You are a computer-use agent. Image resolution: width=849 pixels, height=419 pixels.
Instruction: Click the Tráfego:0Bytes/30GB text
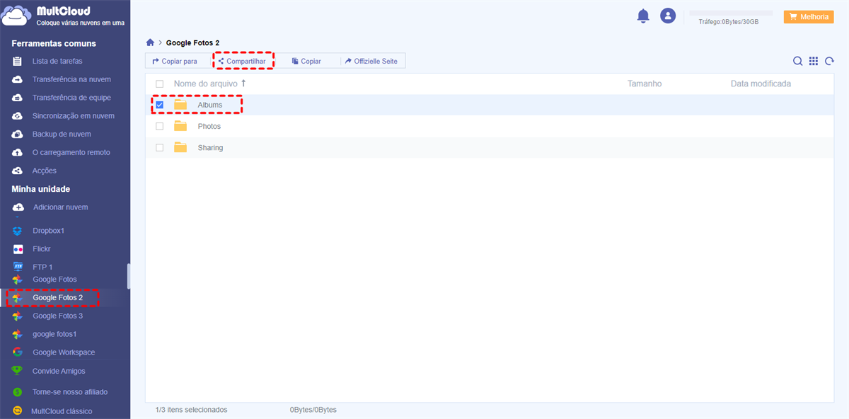[x=728, y=23]
